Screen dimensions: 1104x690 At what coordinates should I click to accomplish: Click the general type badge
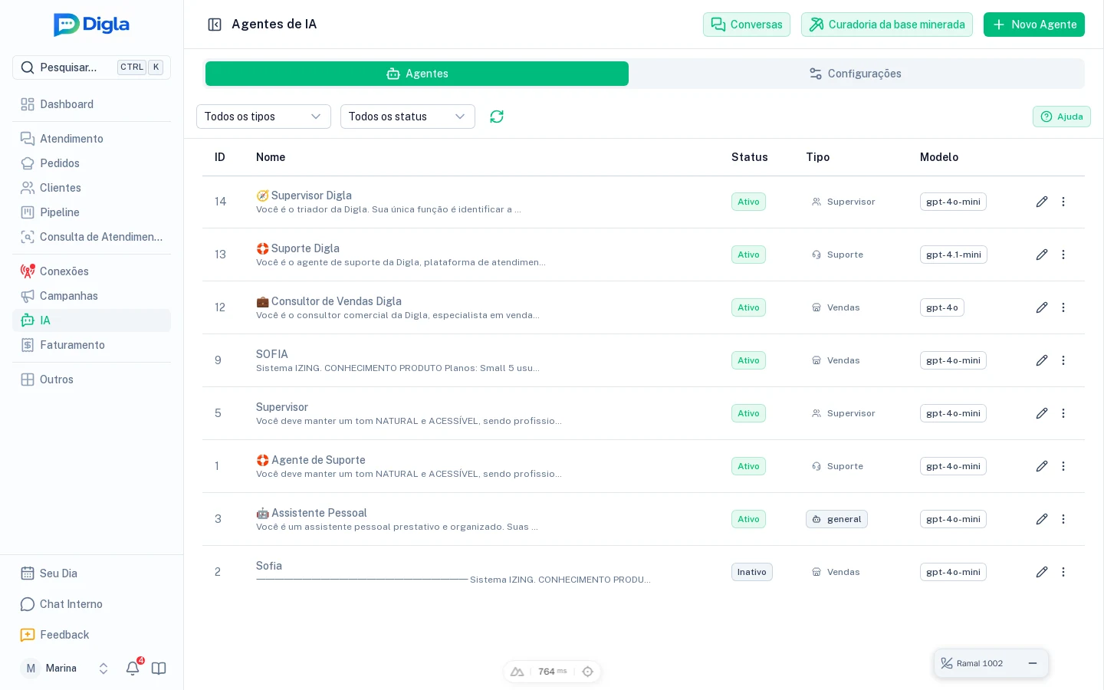(836, 519)
